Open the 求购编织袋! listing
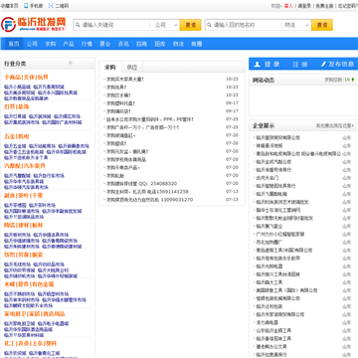Screen dimensions: 358x358 tap(118, 111)
